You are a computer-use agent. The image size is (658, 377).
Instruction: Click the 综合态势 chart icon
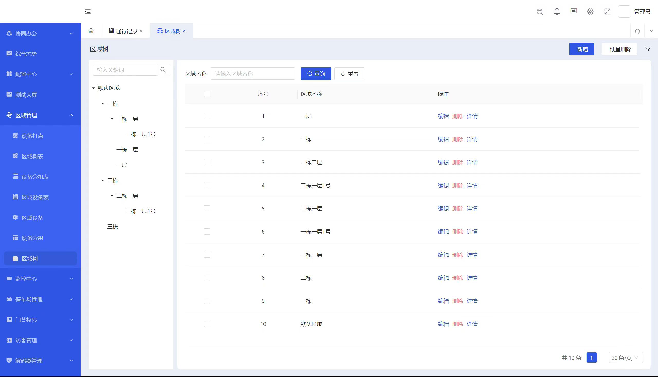pyautogui.click(x=9, y=54)
